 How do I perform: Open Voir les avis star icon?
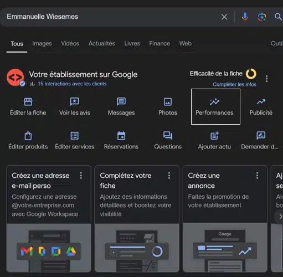75,101
